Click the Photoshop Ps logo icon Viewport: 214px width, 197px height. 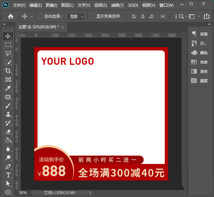tap(6, 5)
